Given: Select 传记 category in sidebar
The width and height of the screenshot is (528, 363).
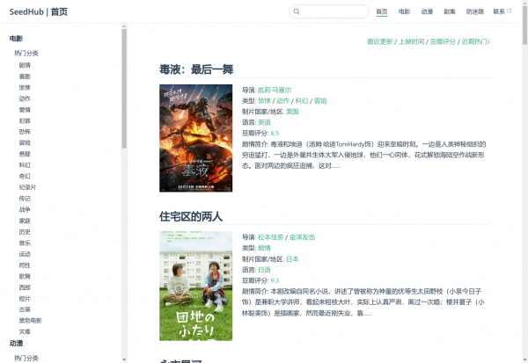Looking at the screenshot, I should coord(25,199).
